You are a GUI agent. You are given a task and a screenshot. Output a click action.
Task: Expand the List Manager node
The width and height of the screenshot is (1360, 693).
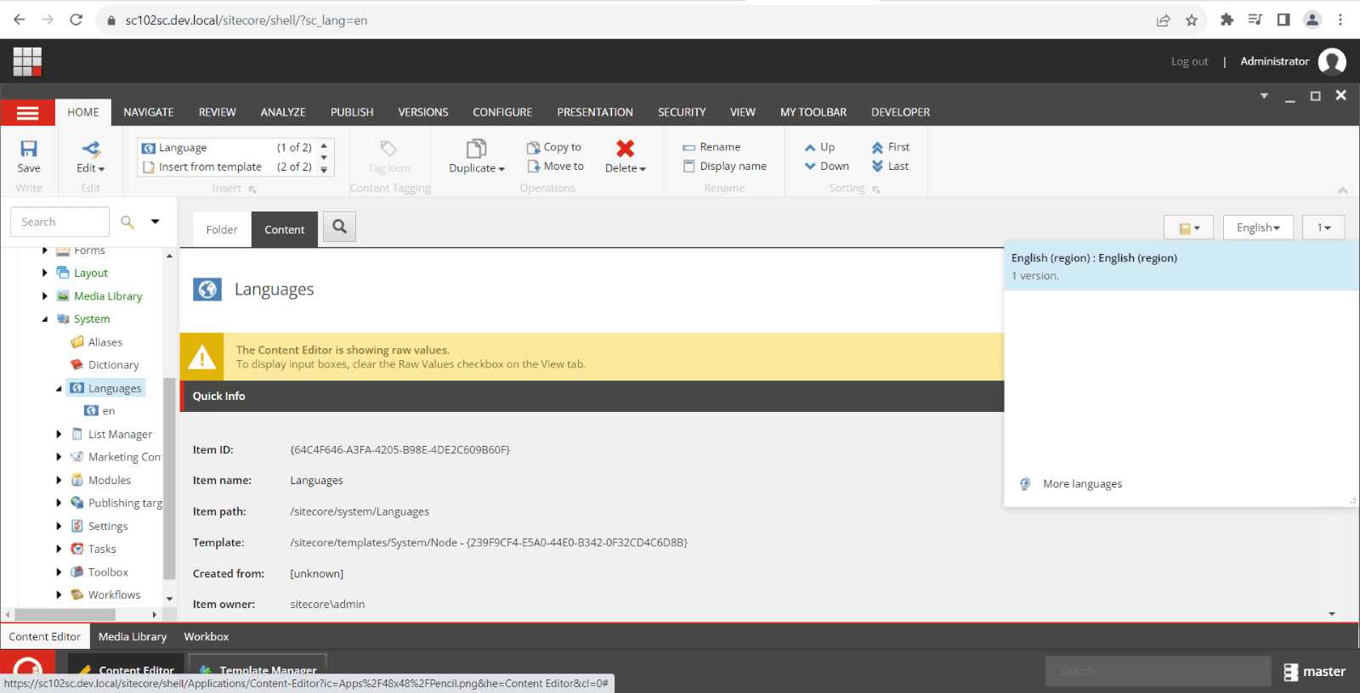(59, 434)
